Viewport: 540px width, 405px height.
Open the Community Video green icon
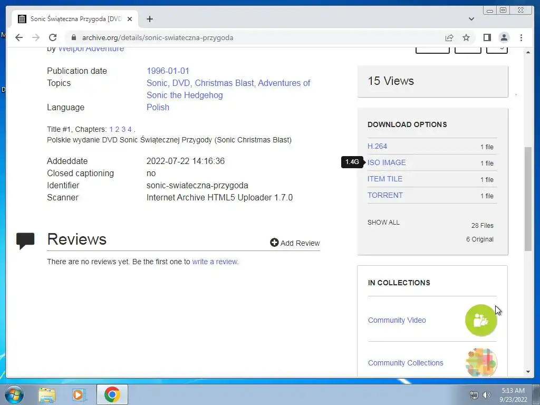point(481,320)
